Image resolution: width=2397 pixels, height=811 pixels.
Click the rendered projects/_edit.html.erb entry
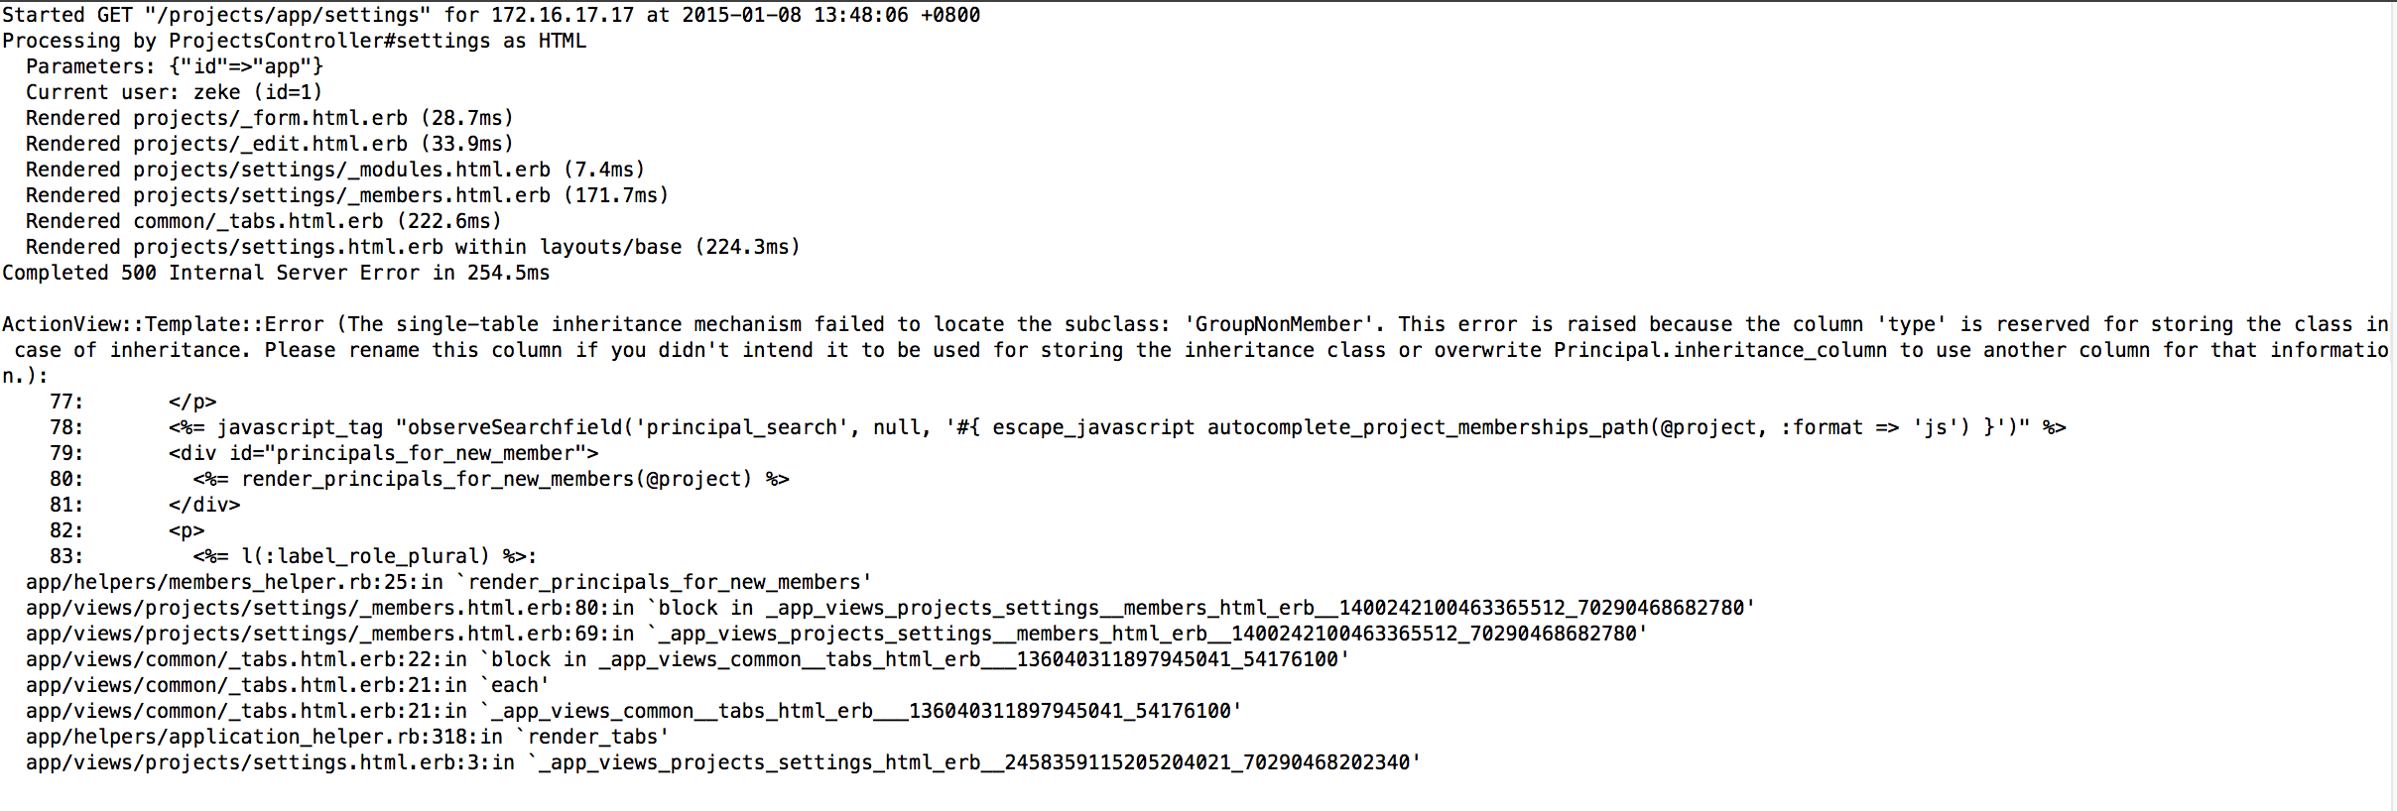pos(270,144)
